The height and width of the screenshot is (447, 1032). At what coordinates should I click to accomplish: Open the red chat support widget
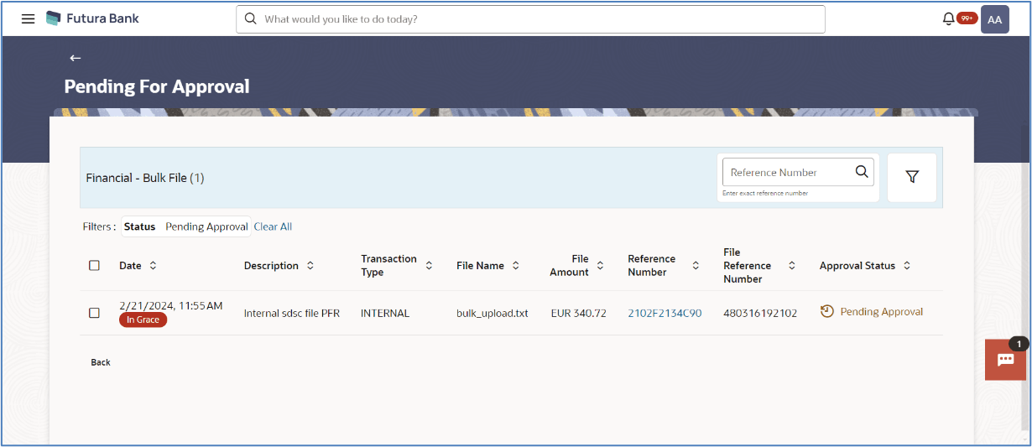pyautogui.click(x=1005, y=360)
